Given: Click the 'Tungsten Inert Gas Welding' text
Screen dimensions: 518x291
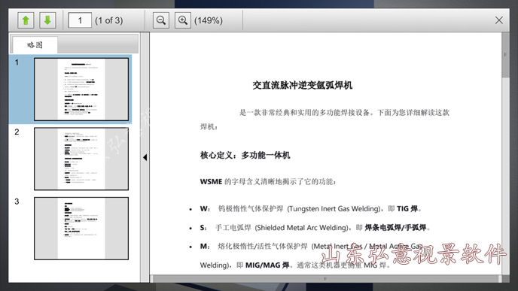Looking at the screenshot, I should (334, 209).
